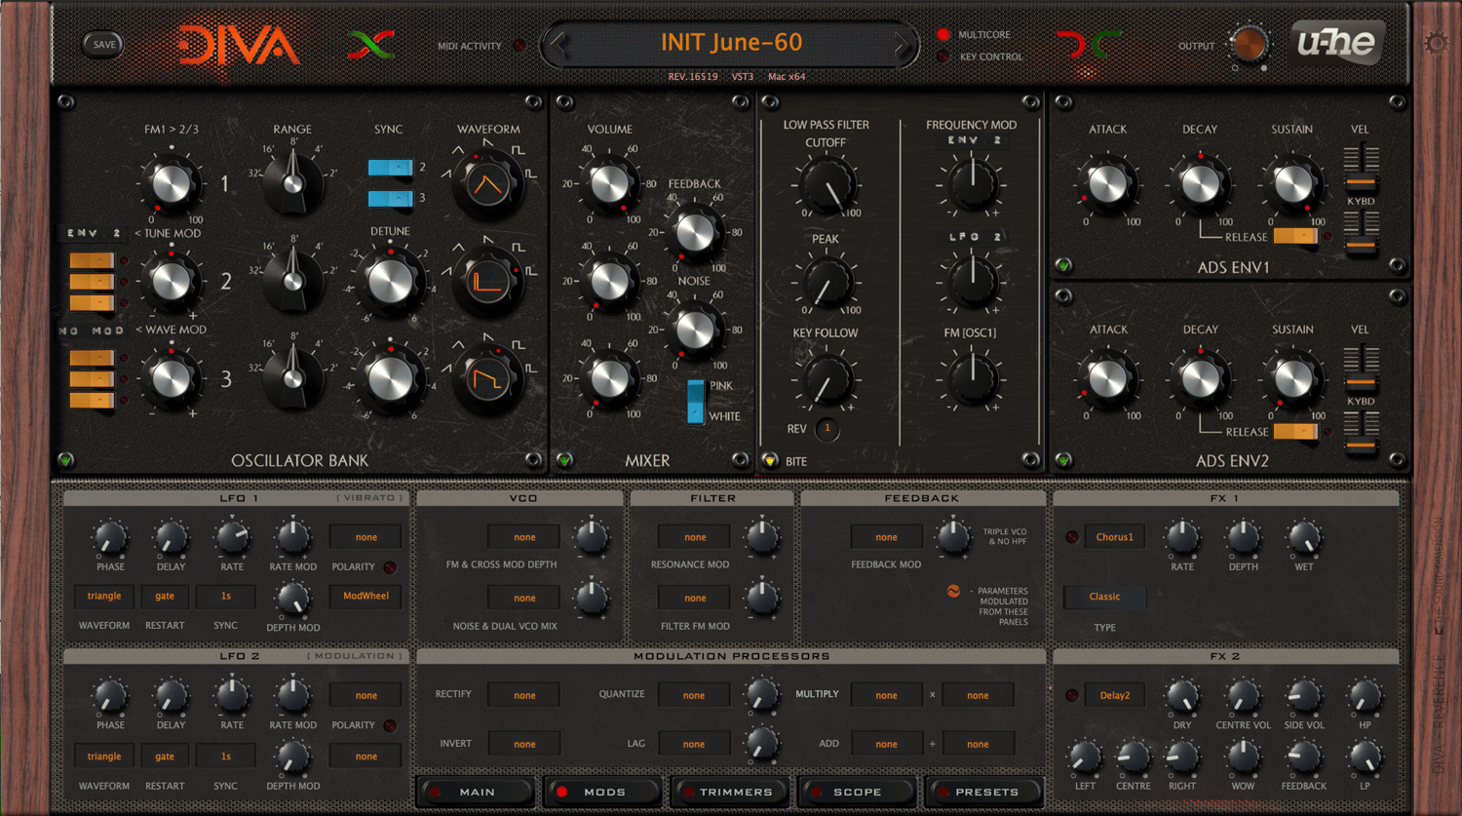Click the VEL slider in ADS ENV2
Viewport: 1462px width, 816px height.
pyautogui.click(x=1361, y=369)
